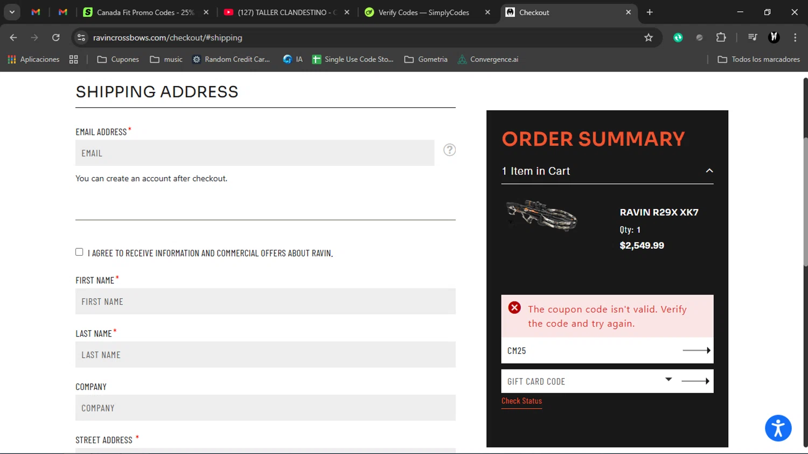The height and width of the screenshot is (454, 808).
Task: Open the green circular extension icon
Action: (678, 37)
